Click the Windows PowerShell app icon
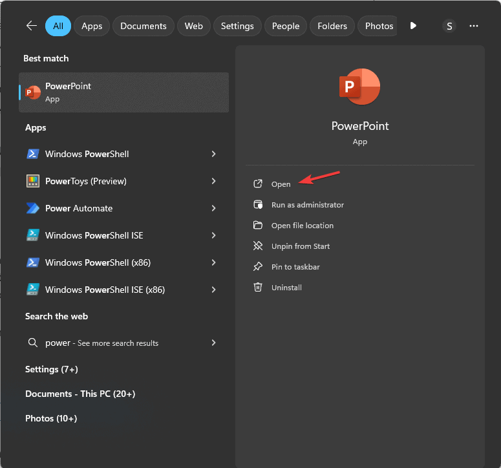This screenshot has height=468, width=501. pyautogui.click(x=32, y=154)
